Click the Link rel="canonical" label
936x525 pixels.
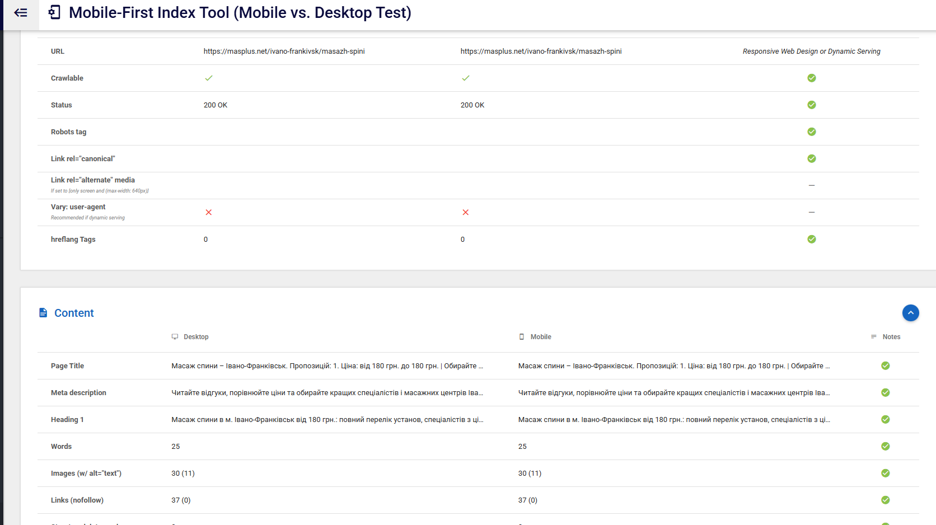83,159
